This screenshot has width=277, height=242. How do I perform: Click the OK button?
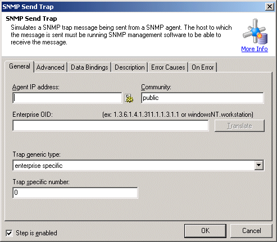[x=205, y=231]
